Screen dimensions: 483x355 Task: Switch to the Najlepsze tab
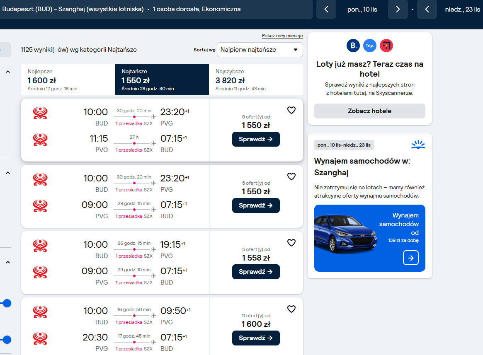click(68, 80)
